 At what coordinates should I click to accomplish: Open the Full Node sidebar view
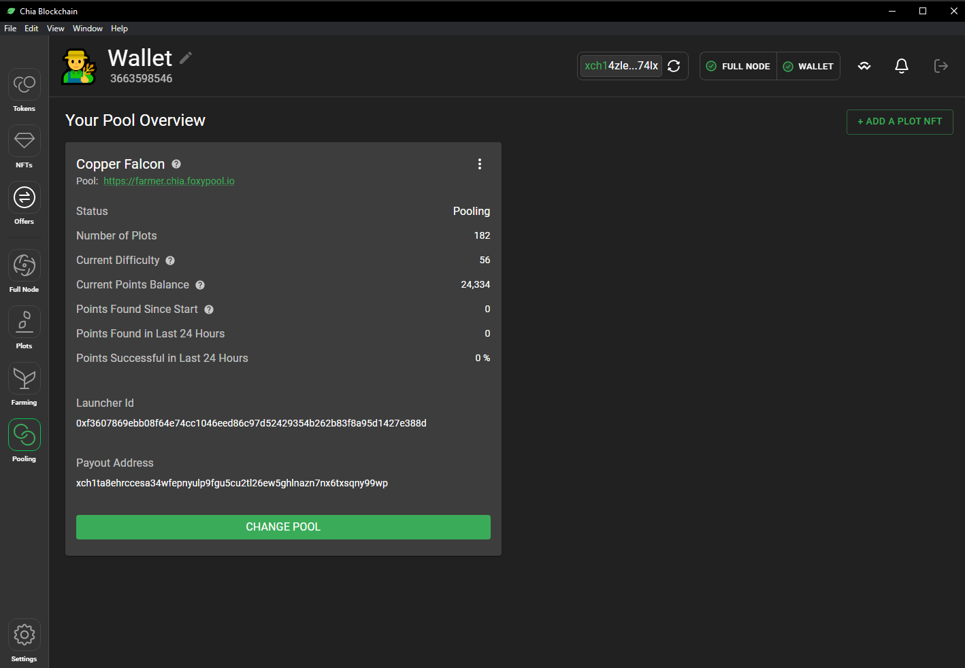click(x=24, y=266)
